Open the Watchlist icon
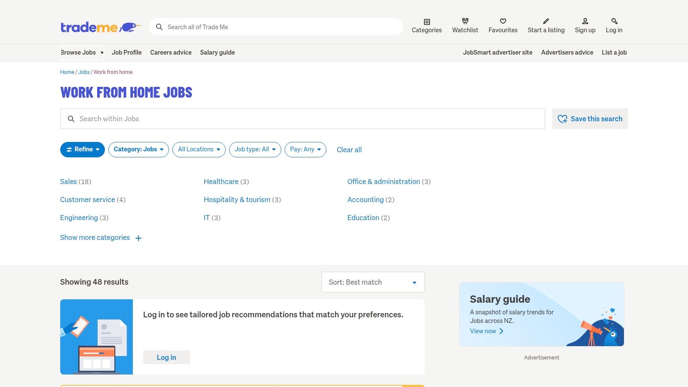Image resolution: width=688 pixels, height=387 pixels. pos(465,21)
